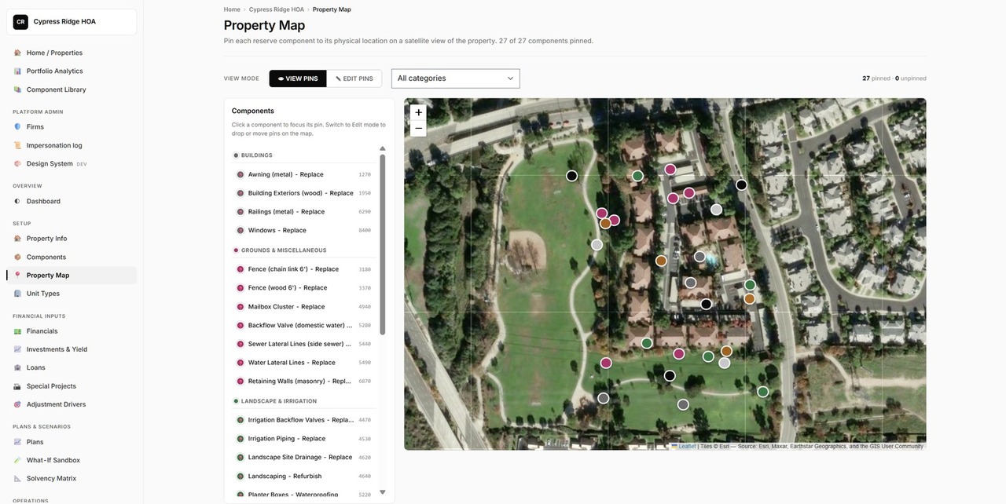1006x504 pixels.
Task: Select Irrigation Backflow Valves component
Action: [x=304, y=420]
